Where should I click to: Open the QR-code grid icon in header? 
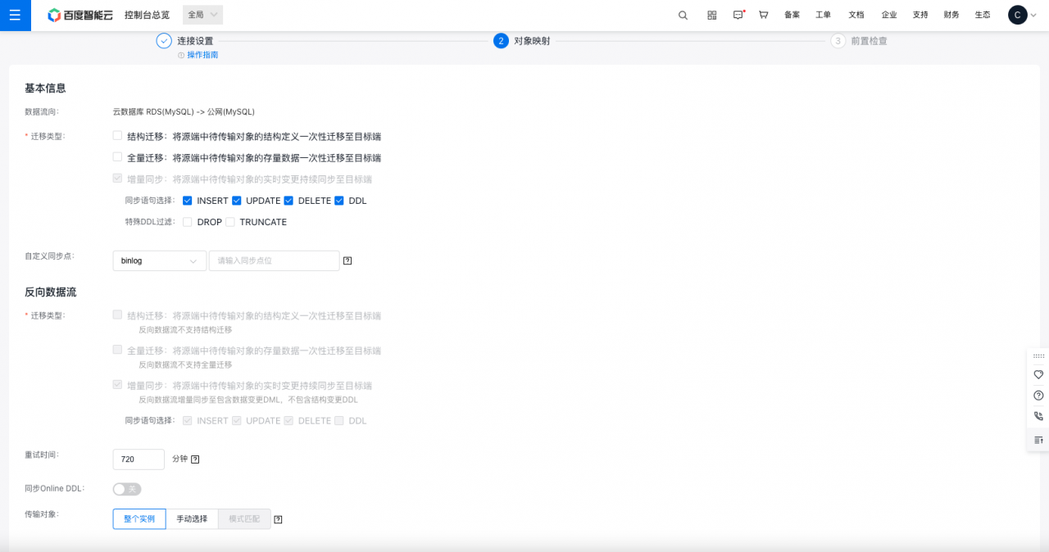(711, 15)
